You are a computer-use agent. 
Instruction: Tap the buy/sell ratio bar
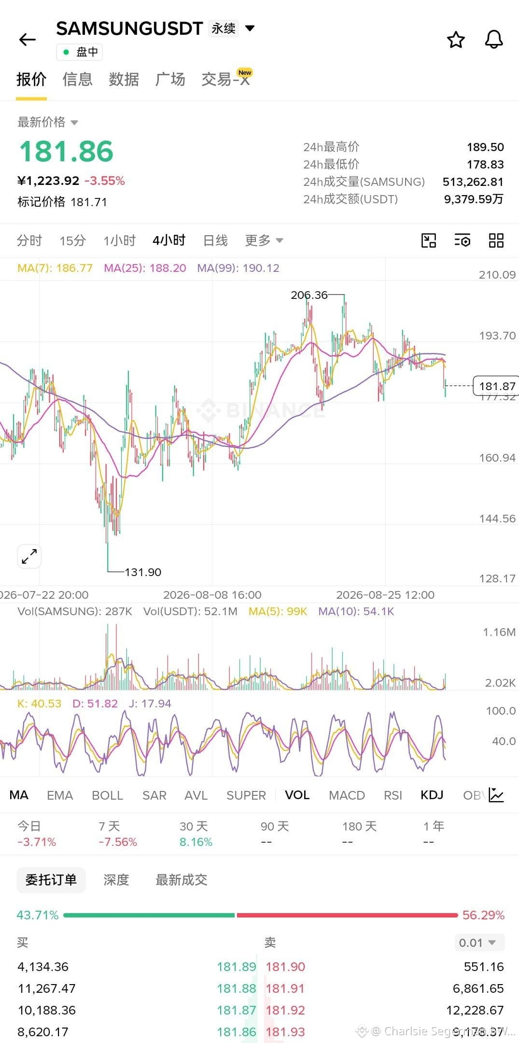pos(260,915)
